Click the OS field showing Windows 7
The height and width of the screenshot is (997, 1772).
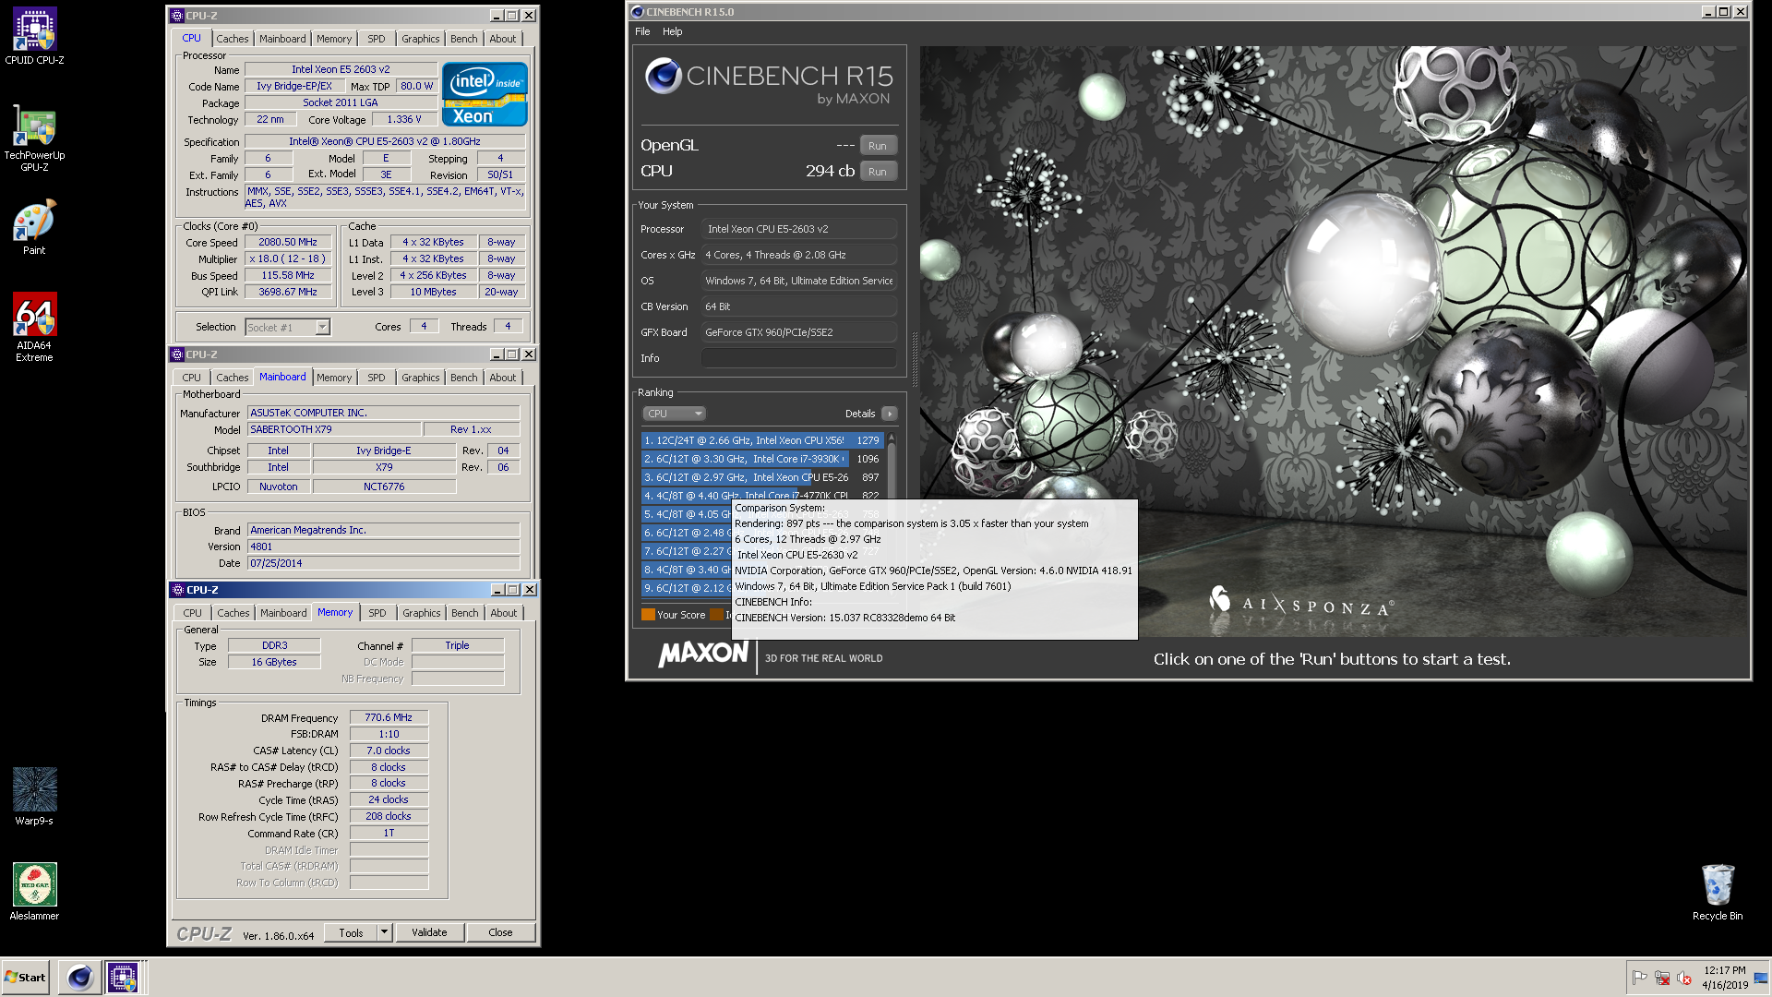click(798, 281)
